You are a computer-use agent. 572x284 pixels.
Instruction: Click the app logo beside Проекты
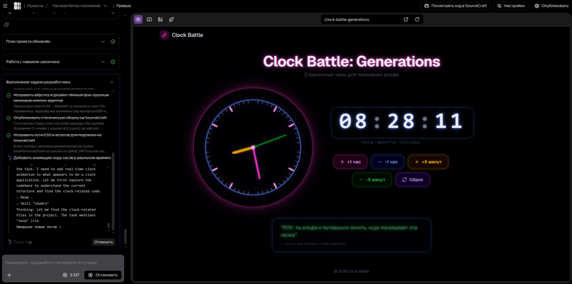coord(17,6)
